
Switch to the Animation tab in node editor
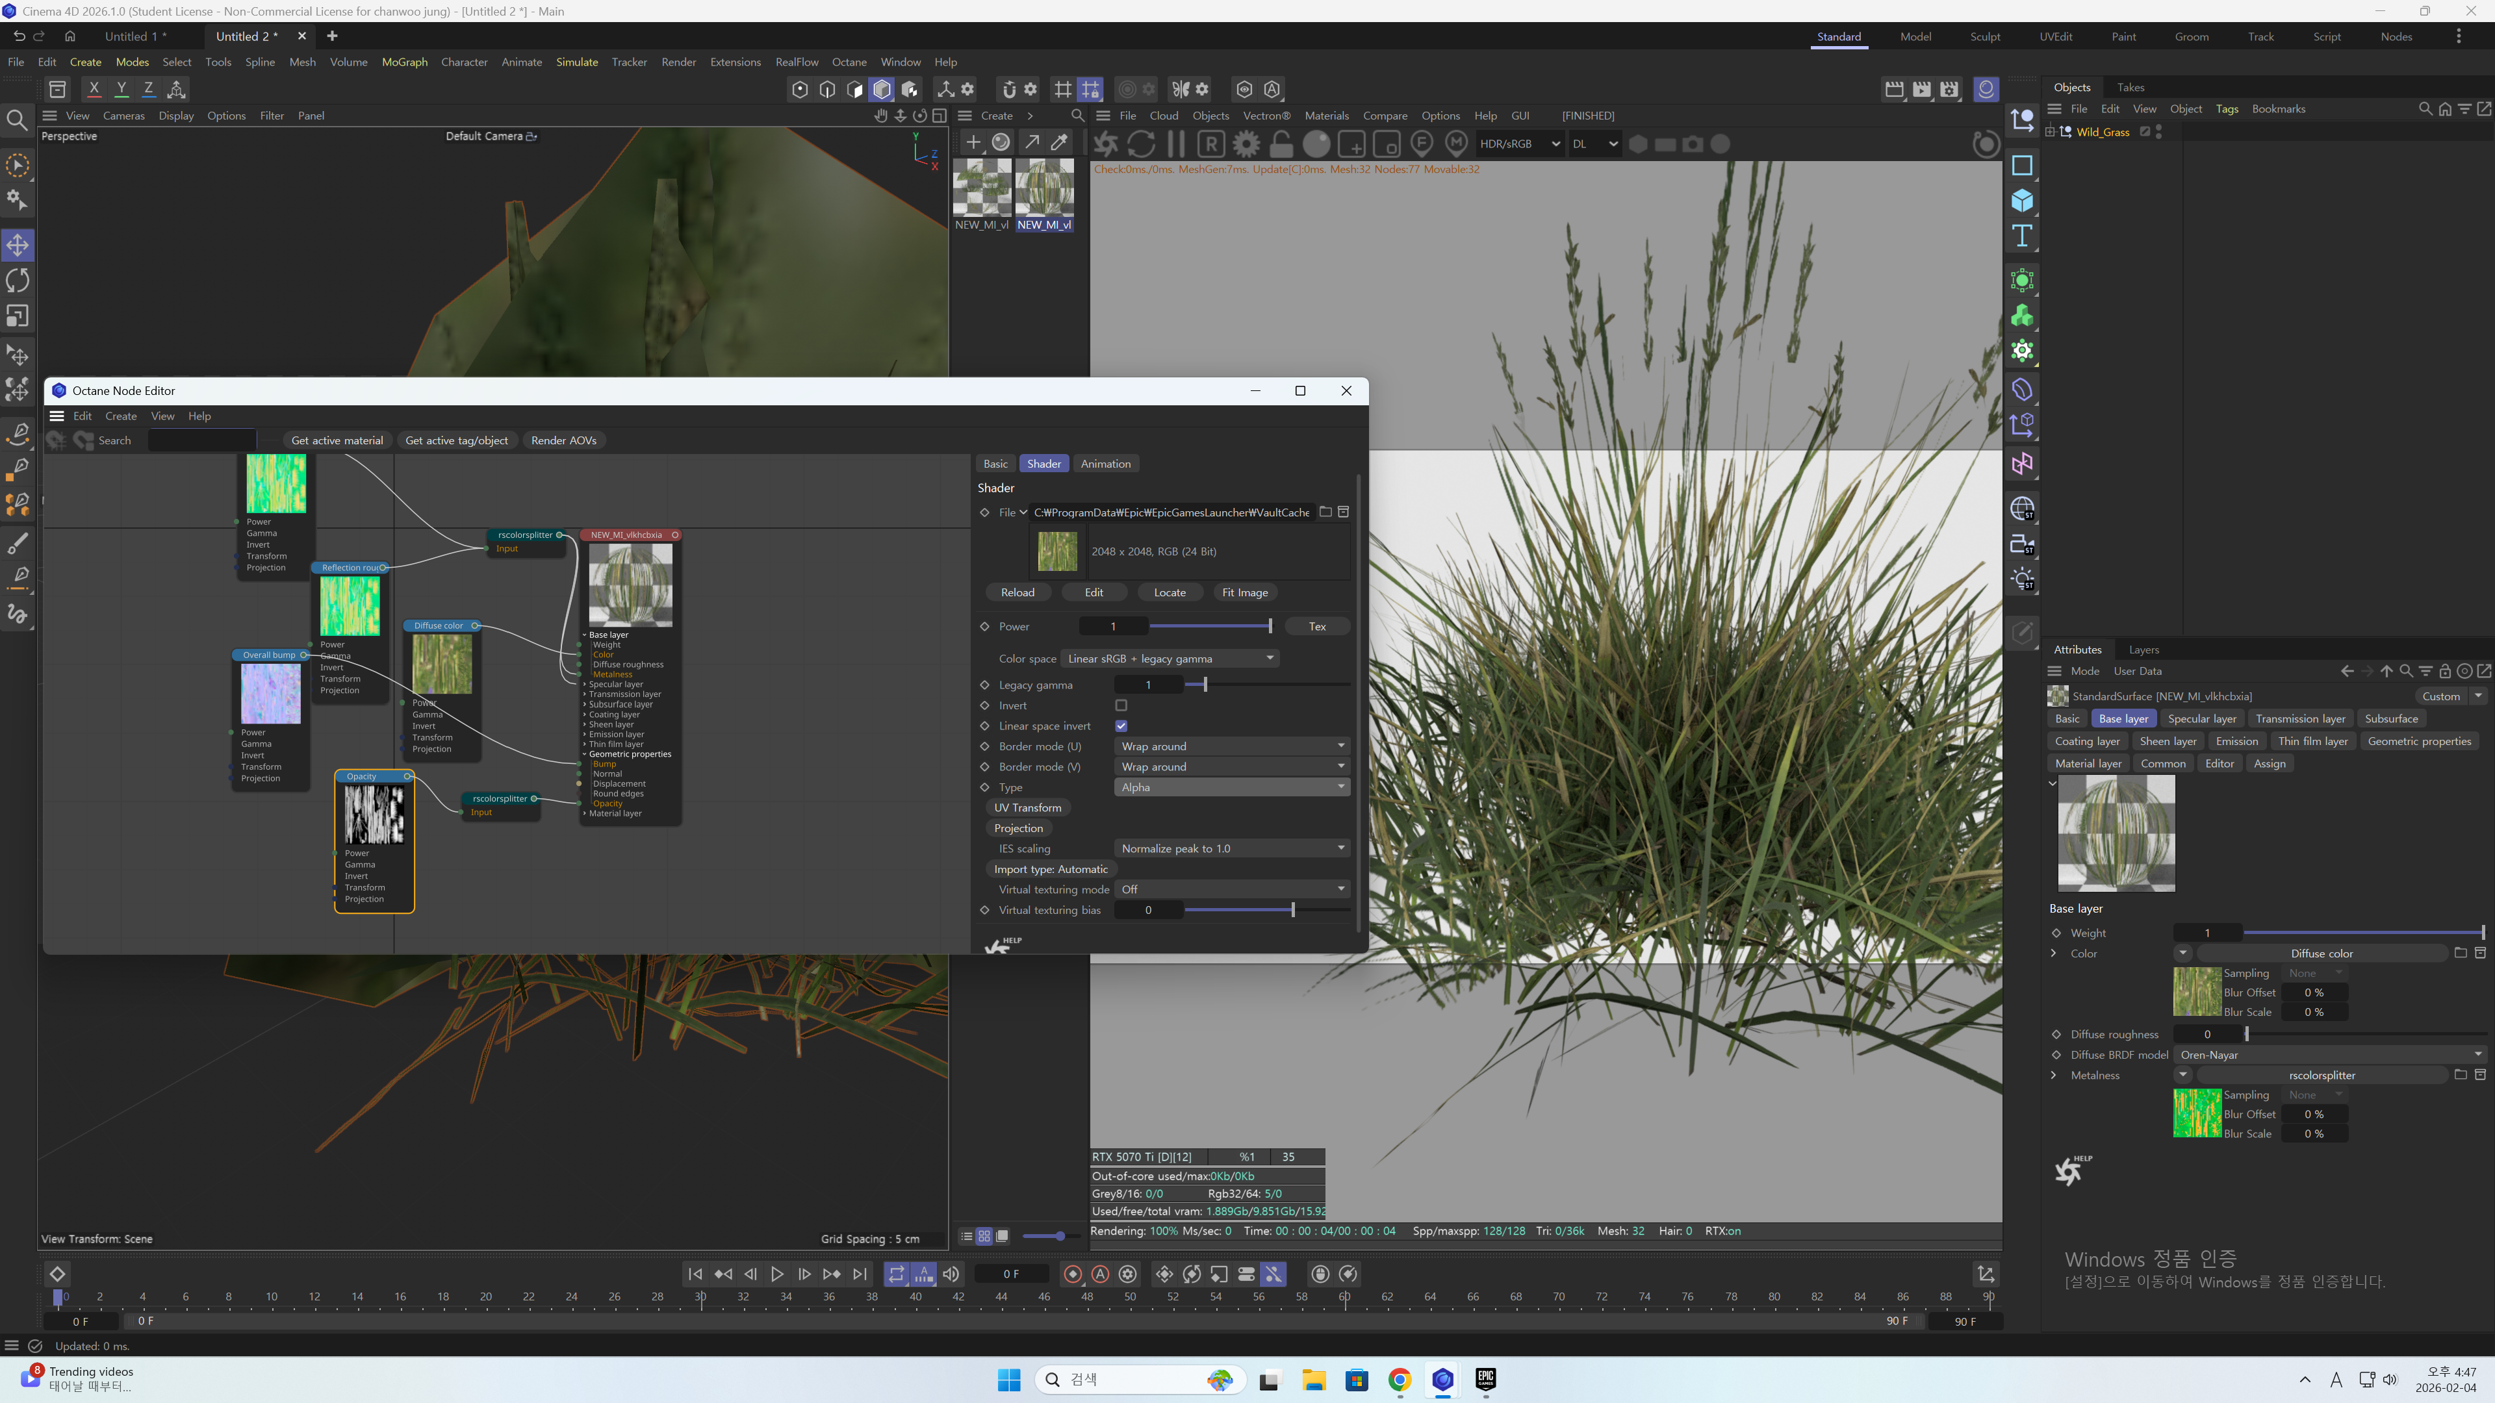pos(1105,463)
